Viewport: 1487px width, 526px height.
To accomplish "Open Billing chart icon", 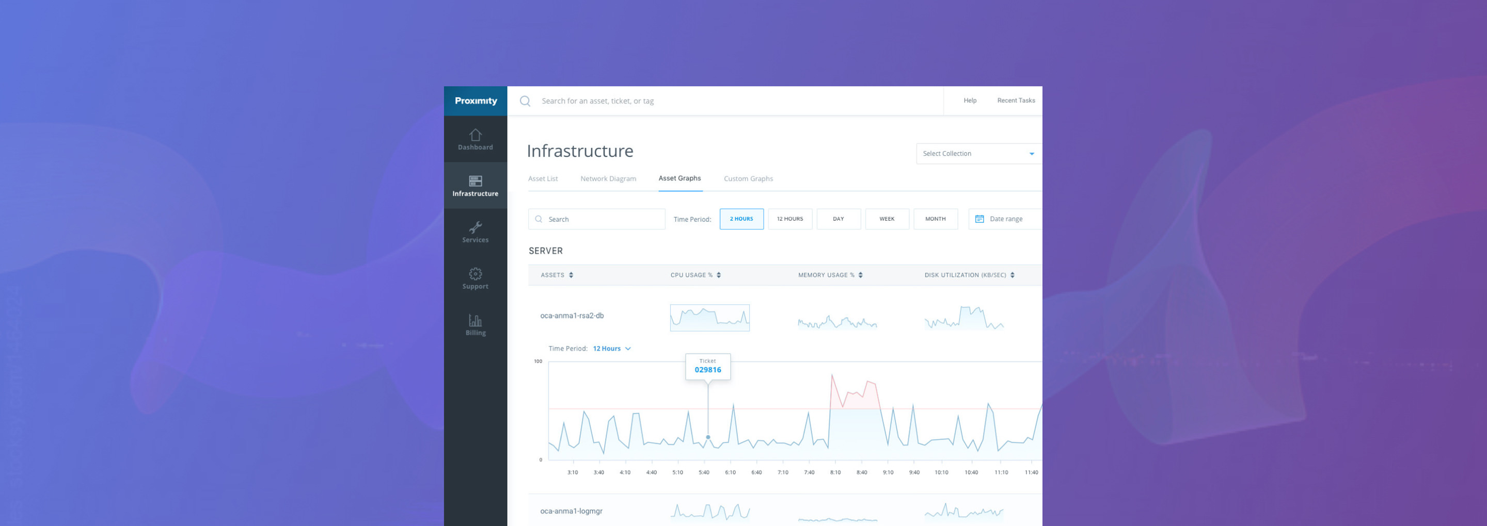I will point(475,320).
